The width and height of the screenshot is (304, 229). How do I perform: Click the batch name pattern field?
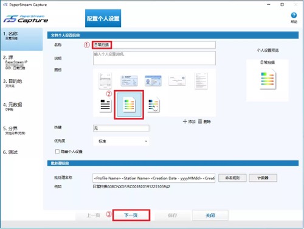coord(154,178)
